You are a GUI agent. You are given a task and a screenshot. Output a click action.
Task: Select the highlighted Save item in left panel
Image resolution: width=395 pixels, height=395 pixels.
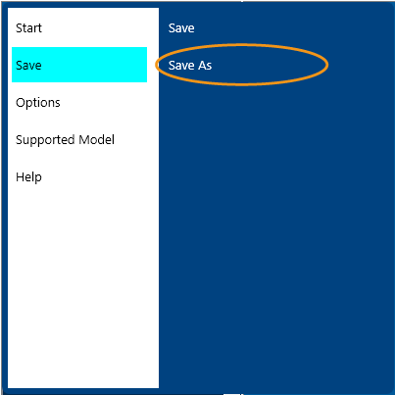point(79,65)
